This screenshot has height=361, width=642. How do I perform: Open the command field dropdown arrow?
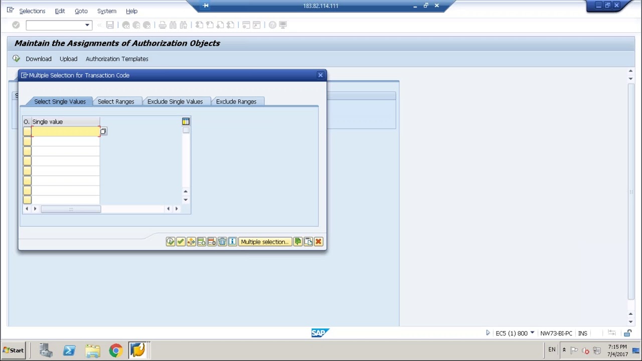(x=87, y=25)
